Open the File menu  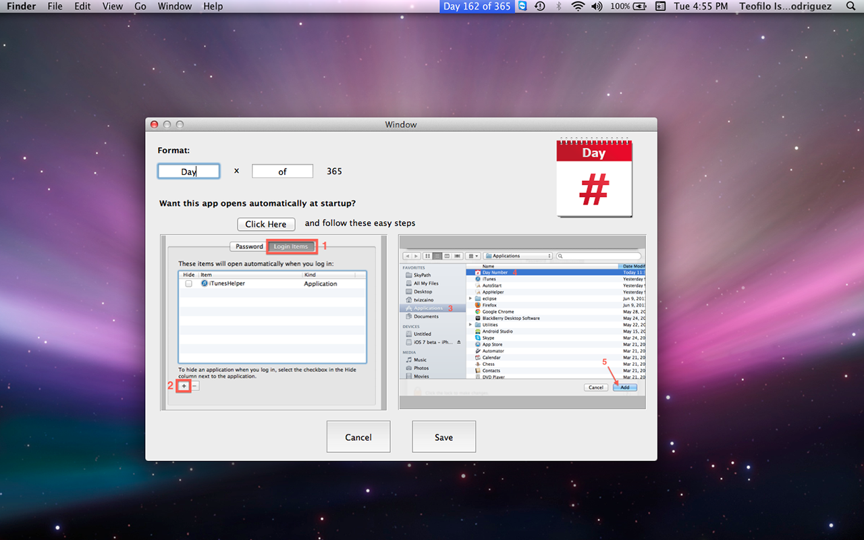pyautogui.click(x=55, y=6)
